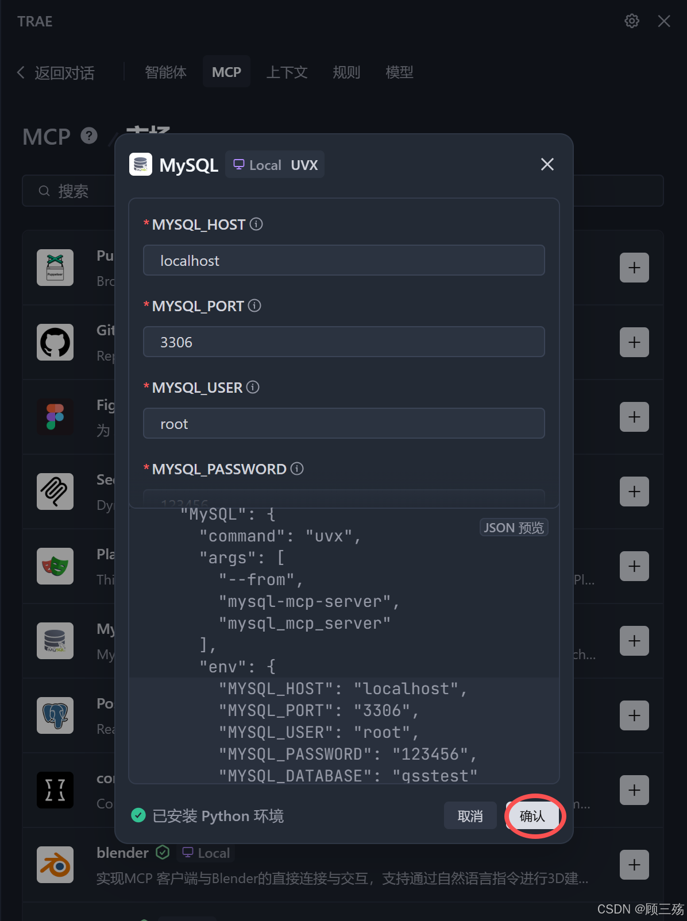
Task: Select the "command": "uvx" JSON line
Action: [x=280, y=536]
